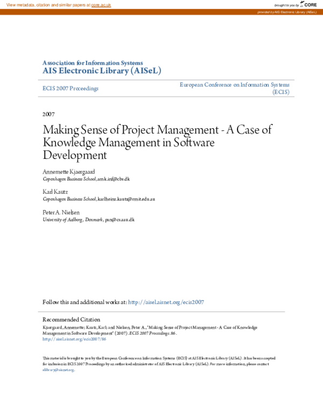Click the 'brought to you by' label
This screenshot has height=418, width=323.
pos(286,5)
